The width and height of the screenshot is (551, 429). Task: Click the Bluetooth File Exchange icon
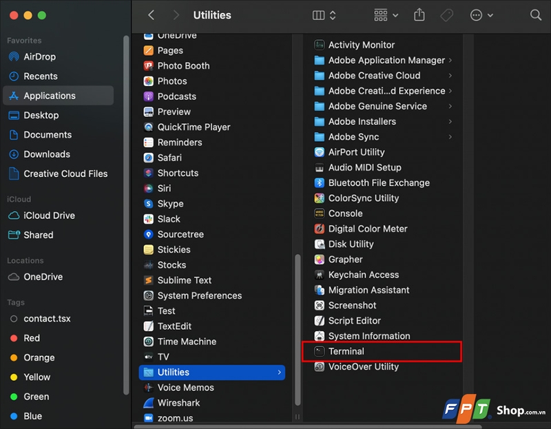point(319,183)
